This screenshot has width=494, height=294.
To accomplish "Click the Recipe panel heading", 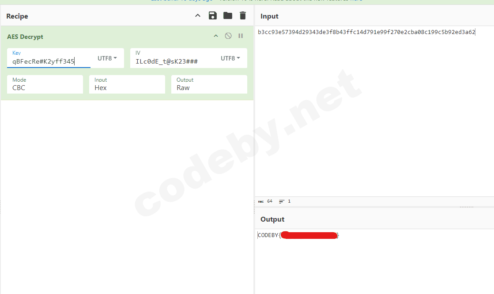I will pyautogui.click(x=17, y=16).
